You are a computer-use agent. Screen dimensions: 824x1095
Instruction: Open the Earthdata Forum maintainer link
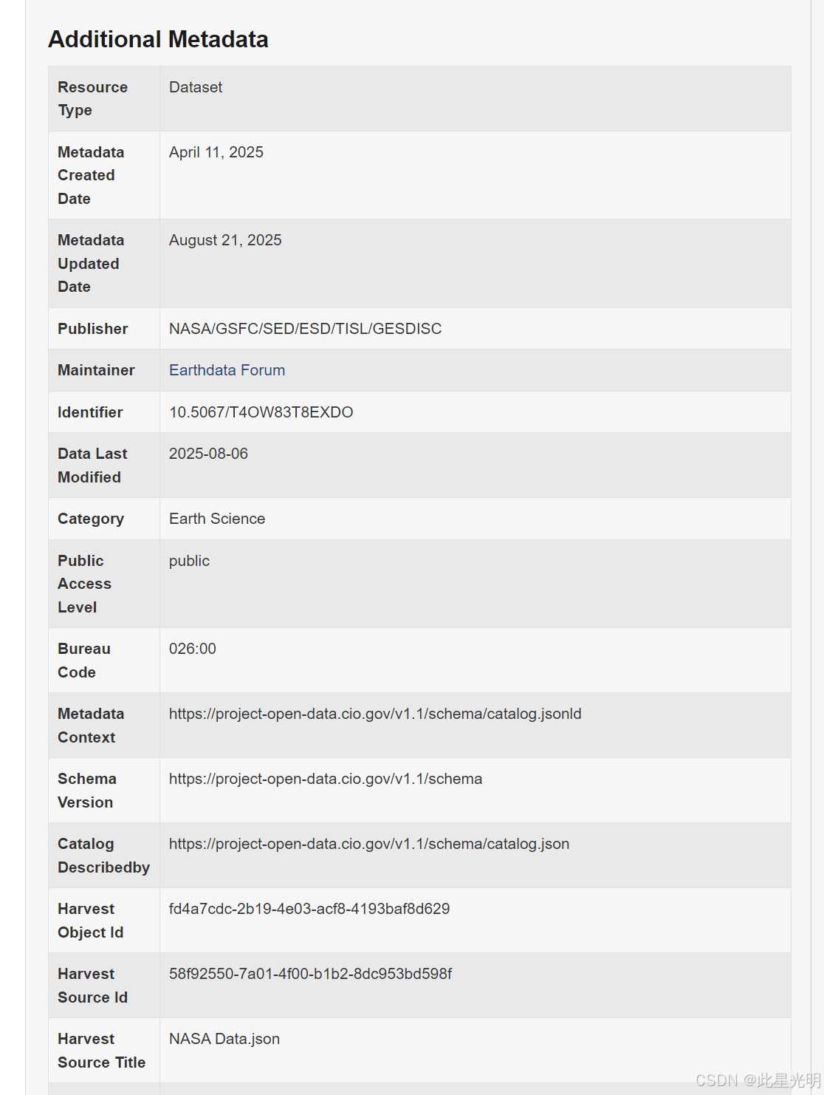pyautogui.click(x=227, y=370)
